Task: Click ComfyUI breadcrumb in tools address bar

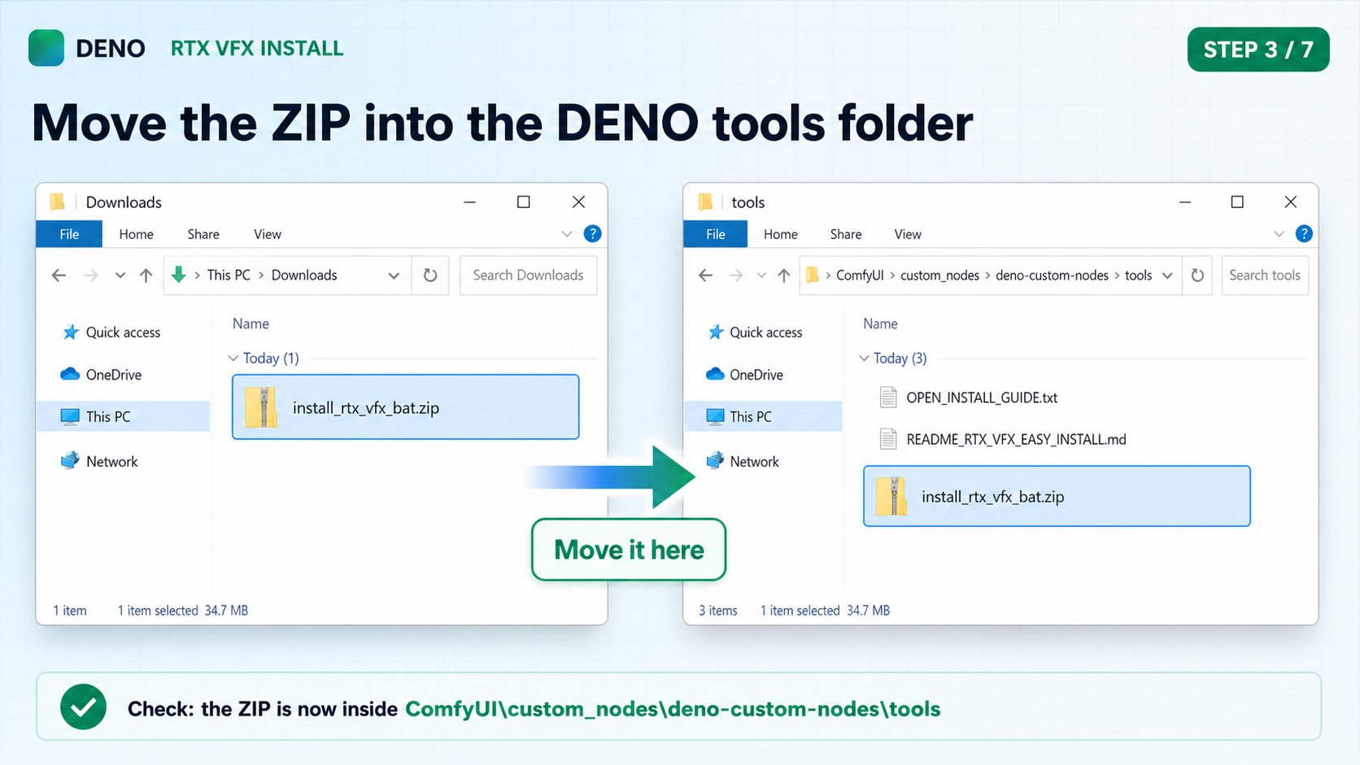Action: pyautogui.click(x=860, y=276)
